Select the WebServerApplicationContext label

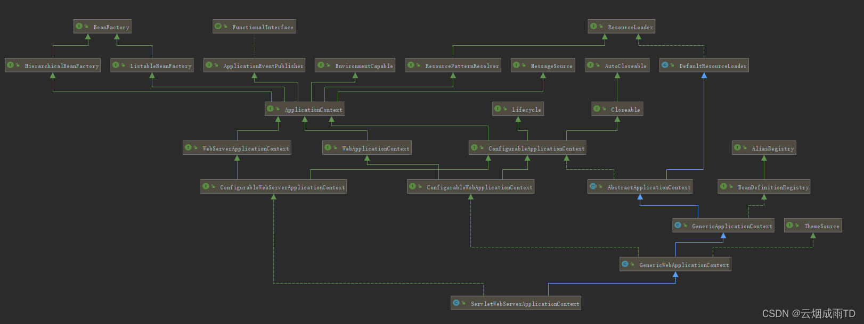(246, 148)
